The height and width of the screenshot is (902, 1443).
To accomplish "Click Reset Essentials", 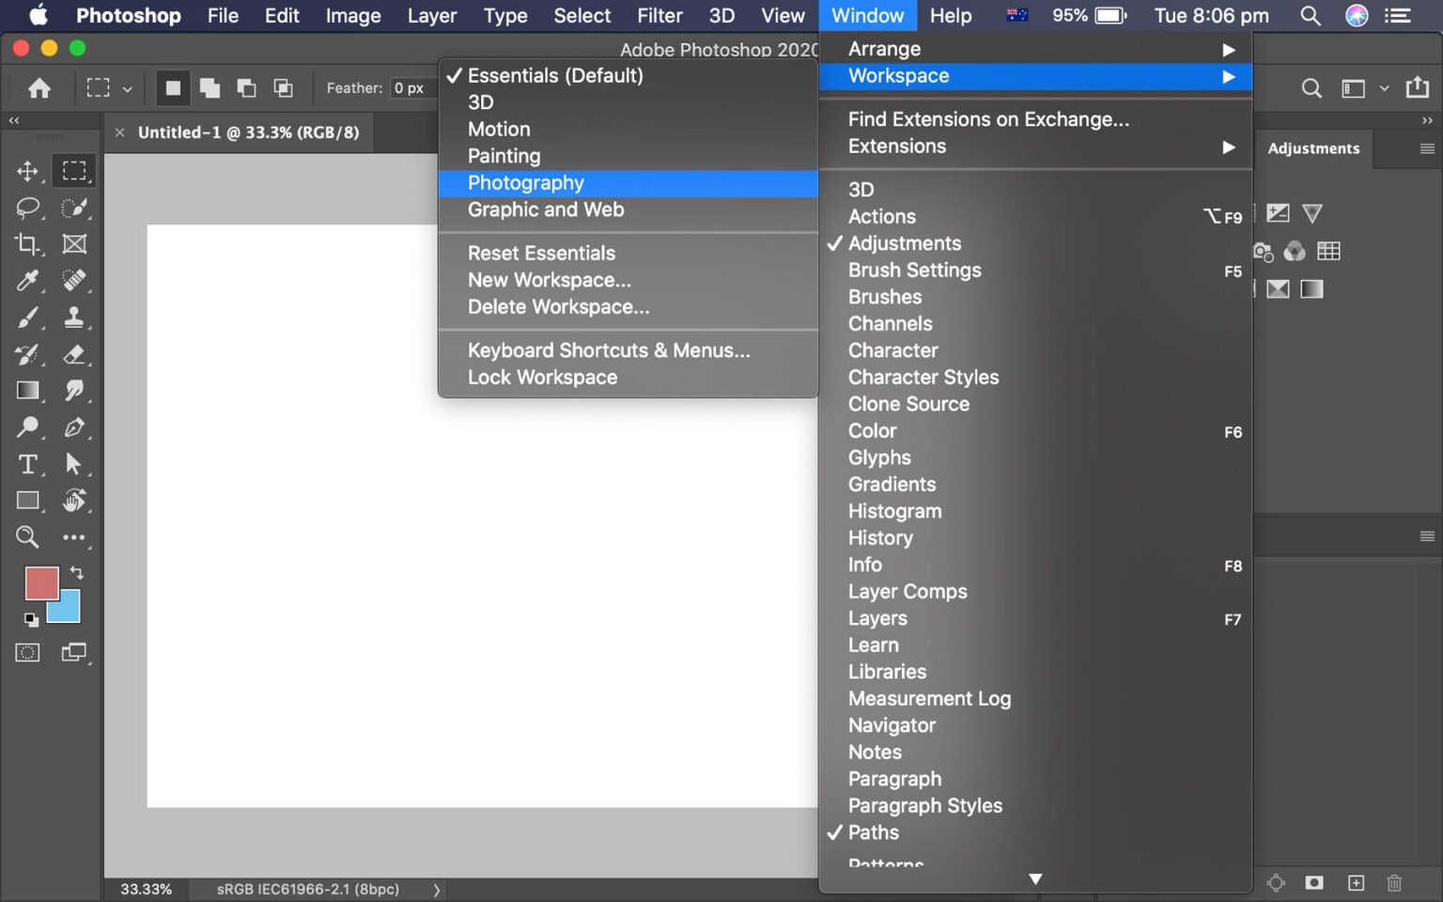I will 541,254.
